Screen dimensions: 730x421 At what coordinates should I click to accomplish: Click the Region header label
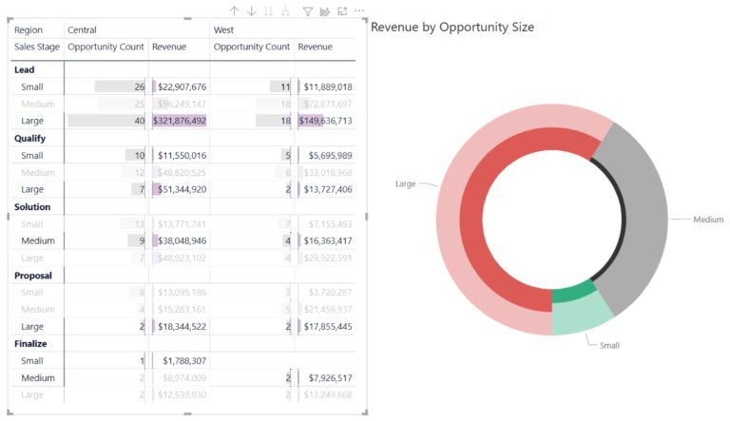(x=28, y=29)
